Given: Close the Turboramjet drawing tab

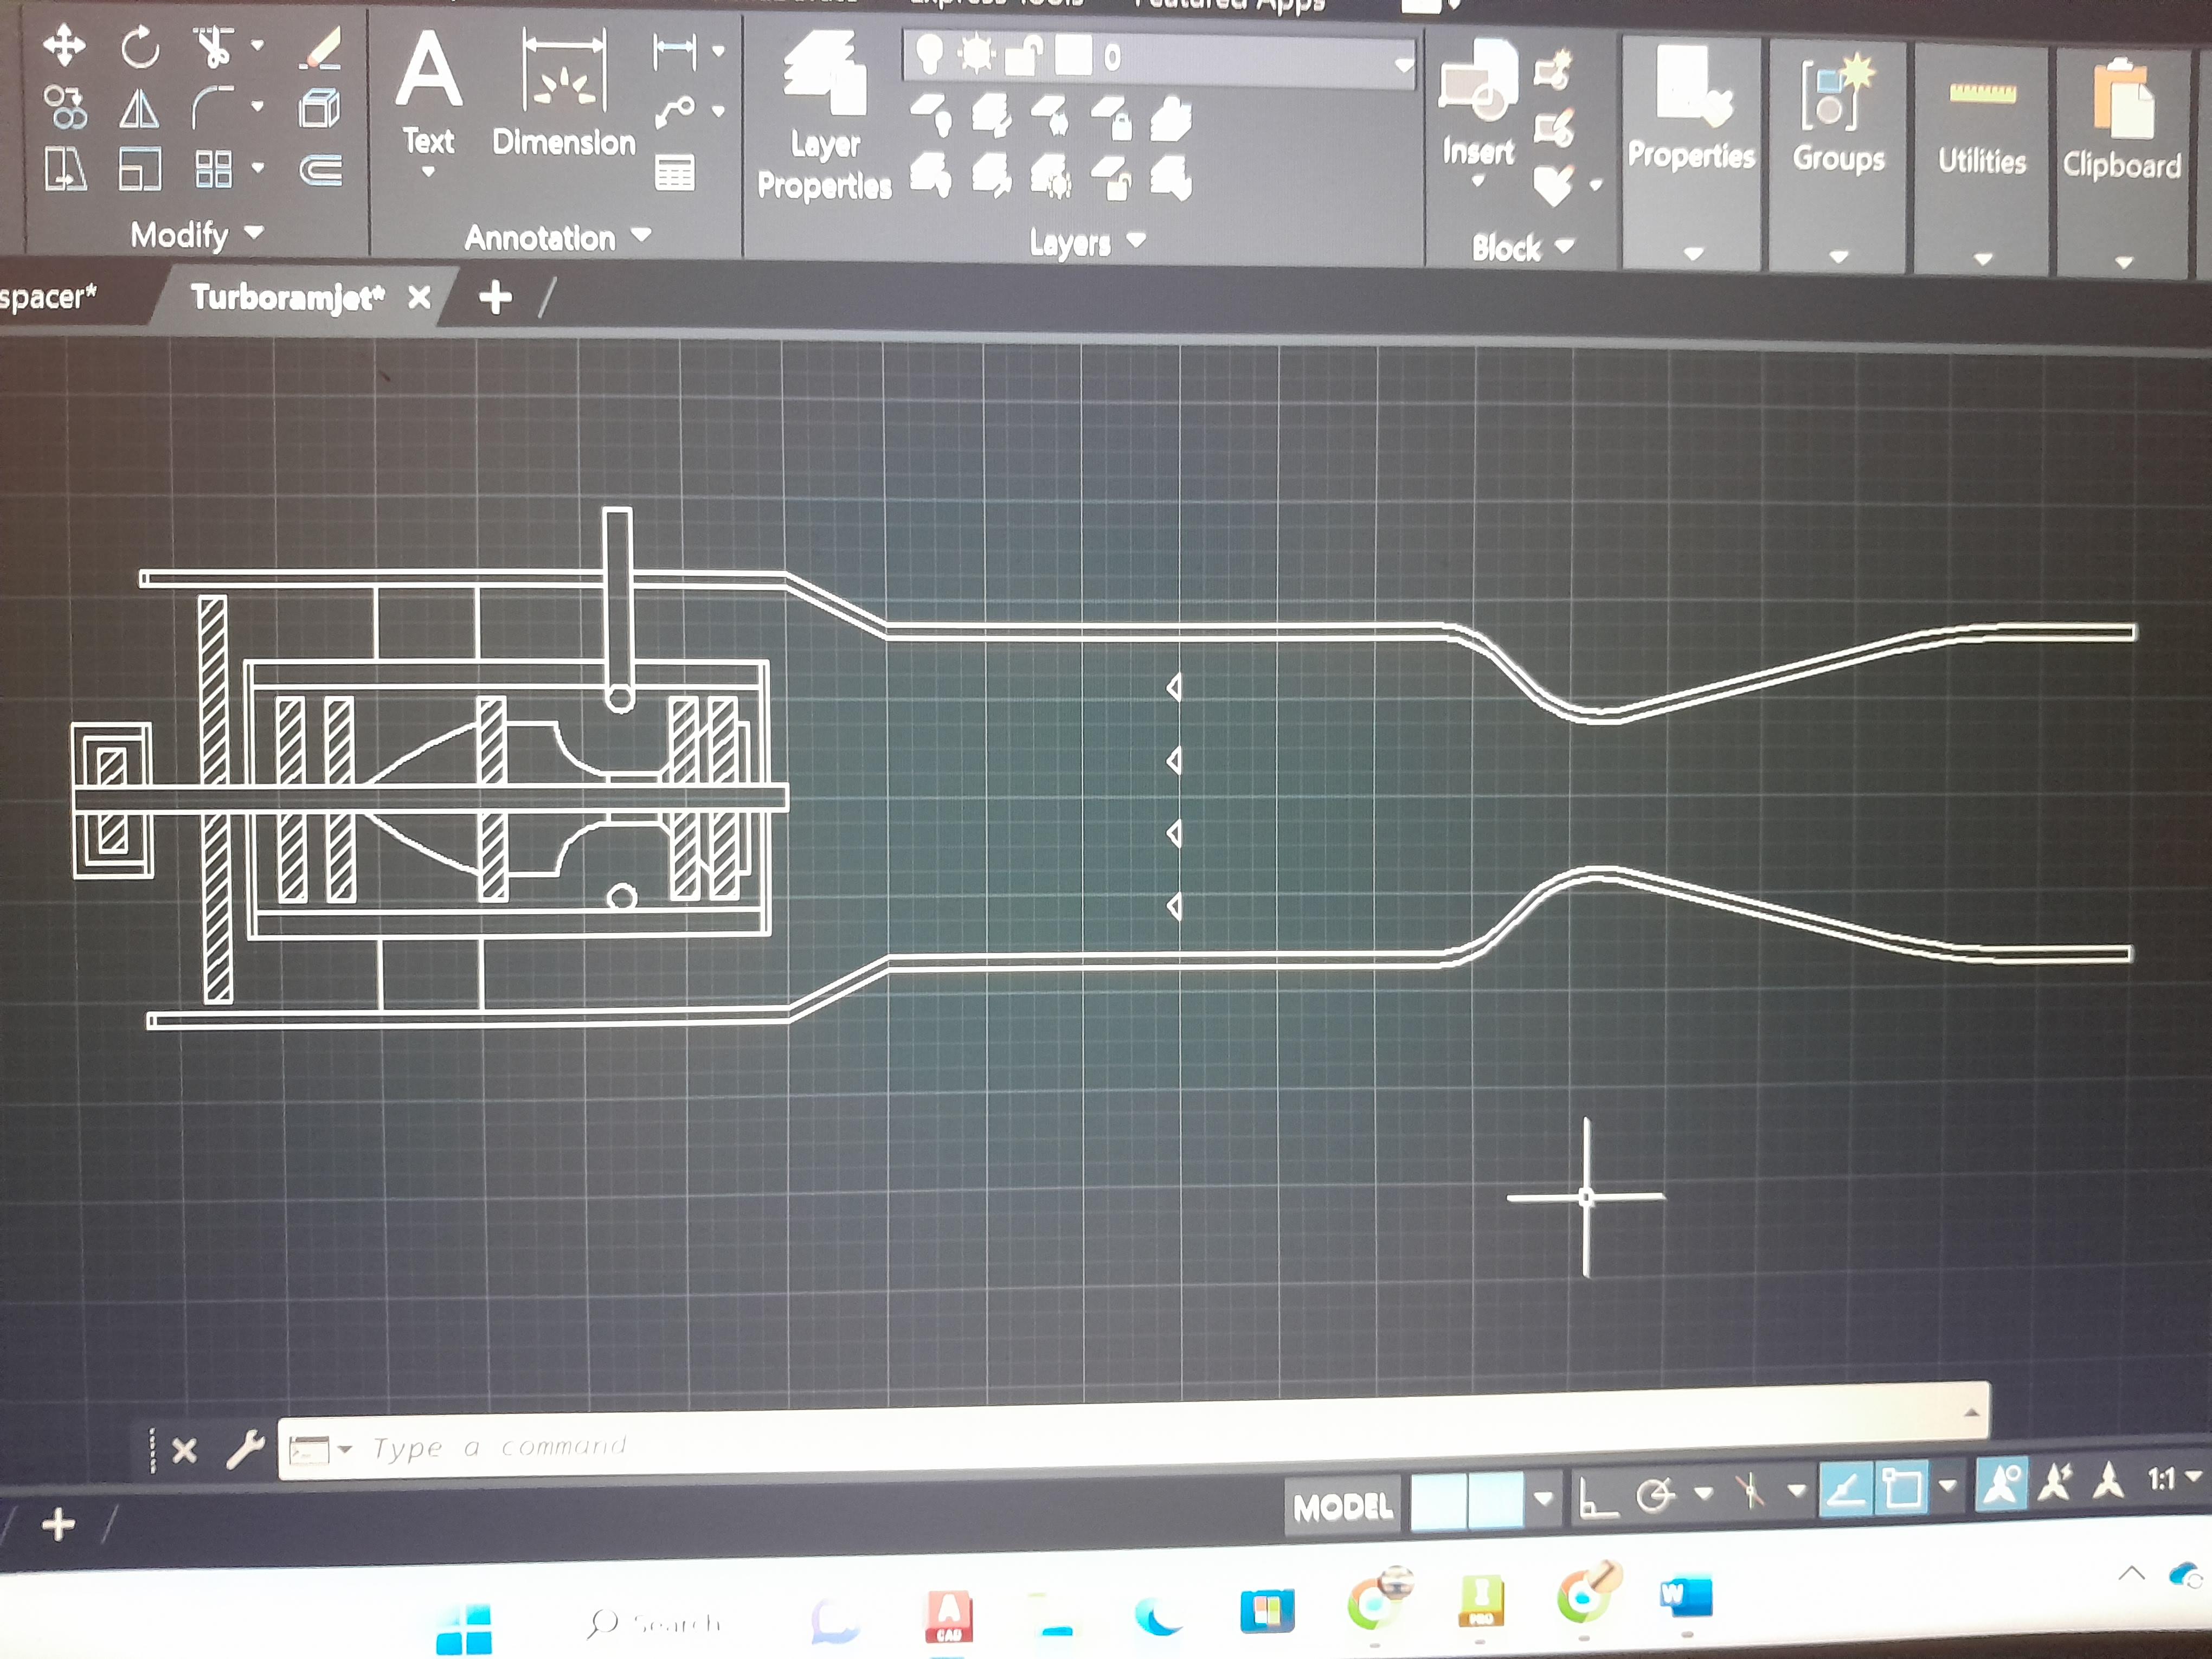Looking at the screenshot, I should [x=419, y=297].
